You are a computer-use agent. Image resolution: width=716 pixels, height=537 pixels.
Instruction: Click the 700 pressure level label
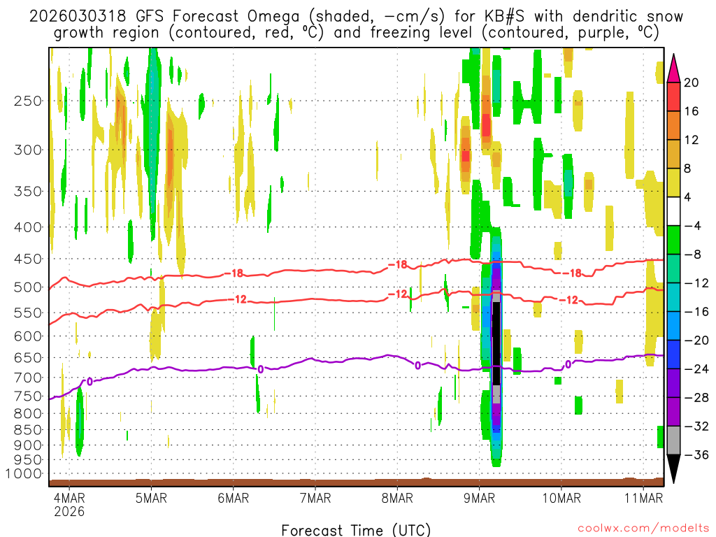point(28,378)
